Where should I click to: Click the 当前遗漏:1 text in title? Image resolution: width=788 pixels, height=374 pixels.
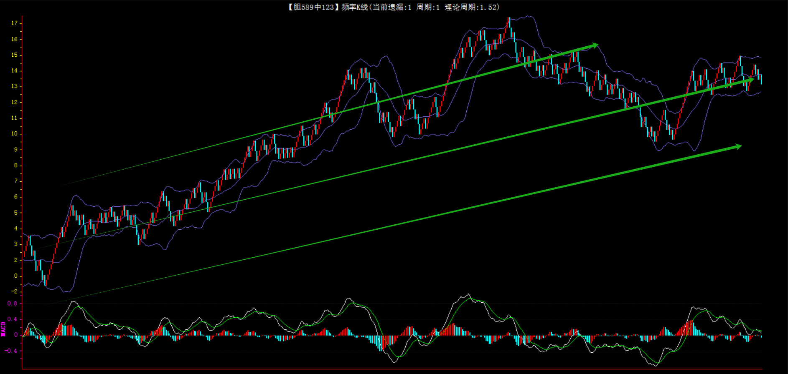(x=392, y=7)
